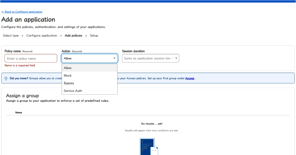The image size is (296, 155).
Task: Click the Assign a group heading
Action: pyautogui.click(x=22, y=96)
